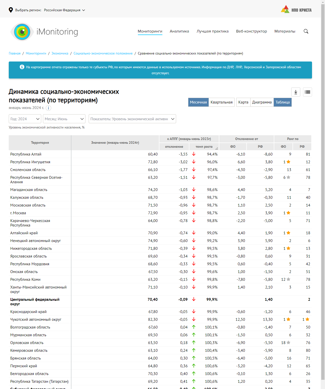Go to Лучшая практика menu
The image size is (325, 389).
click(x=212, y=31)
